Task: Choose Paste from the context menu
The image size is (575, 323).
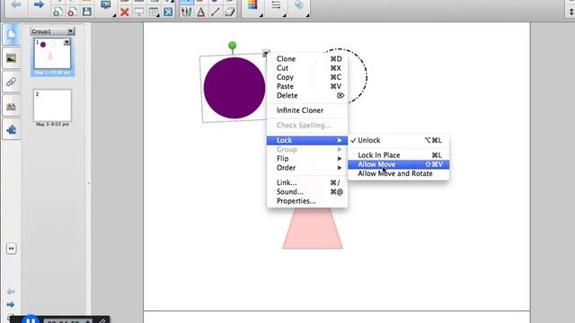Action: (307, 86)
